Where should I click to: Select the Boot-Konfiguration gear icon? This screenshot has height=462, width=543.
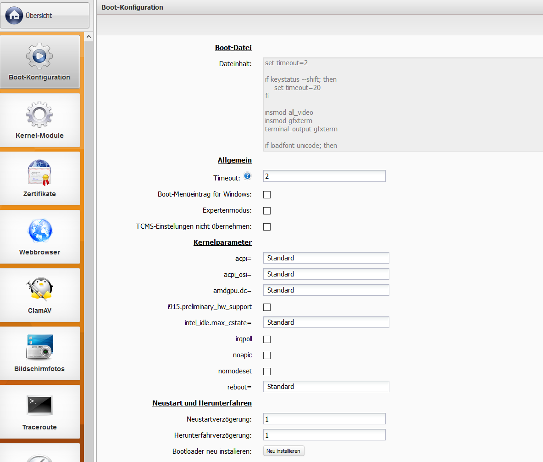coord(39,56)
